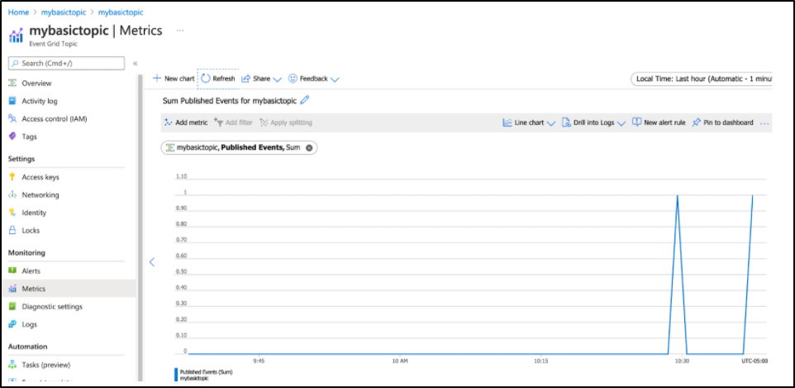Go to Home breadcrumb link
The image size is (795, 388).
(x=18, y=12)
